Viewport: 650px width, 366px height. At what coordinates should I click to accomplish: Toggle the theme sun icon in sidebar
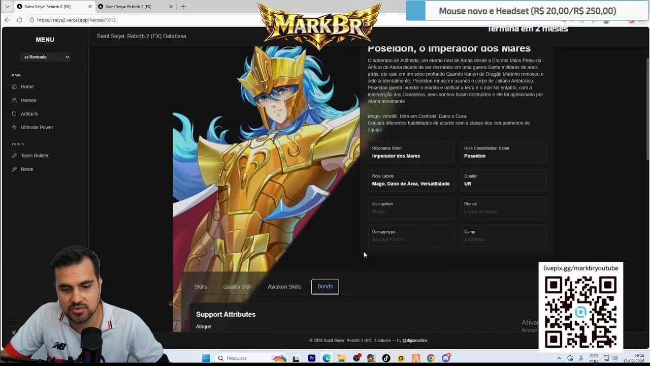click(14, 332)
